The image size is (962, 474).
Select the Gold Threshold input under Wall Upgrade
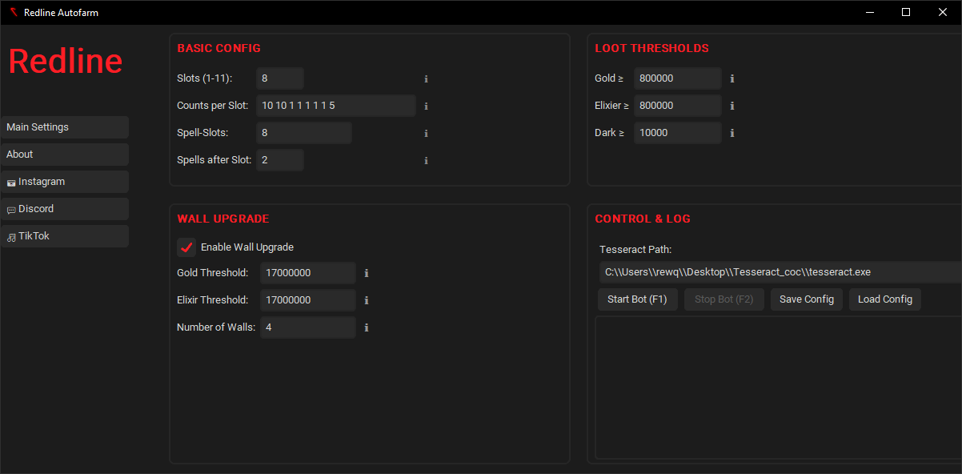(x=308, y=272)
